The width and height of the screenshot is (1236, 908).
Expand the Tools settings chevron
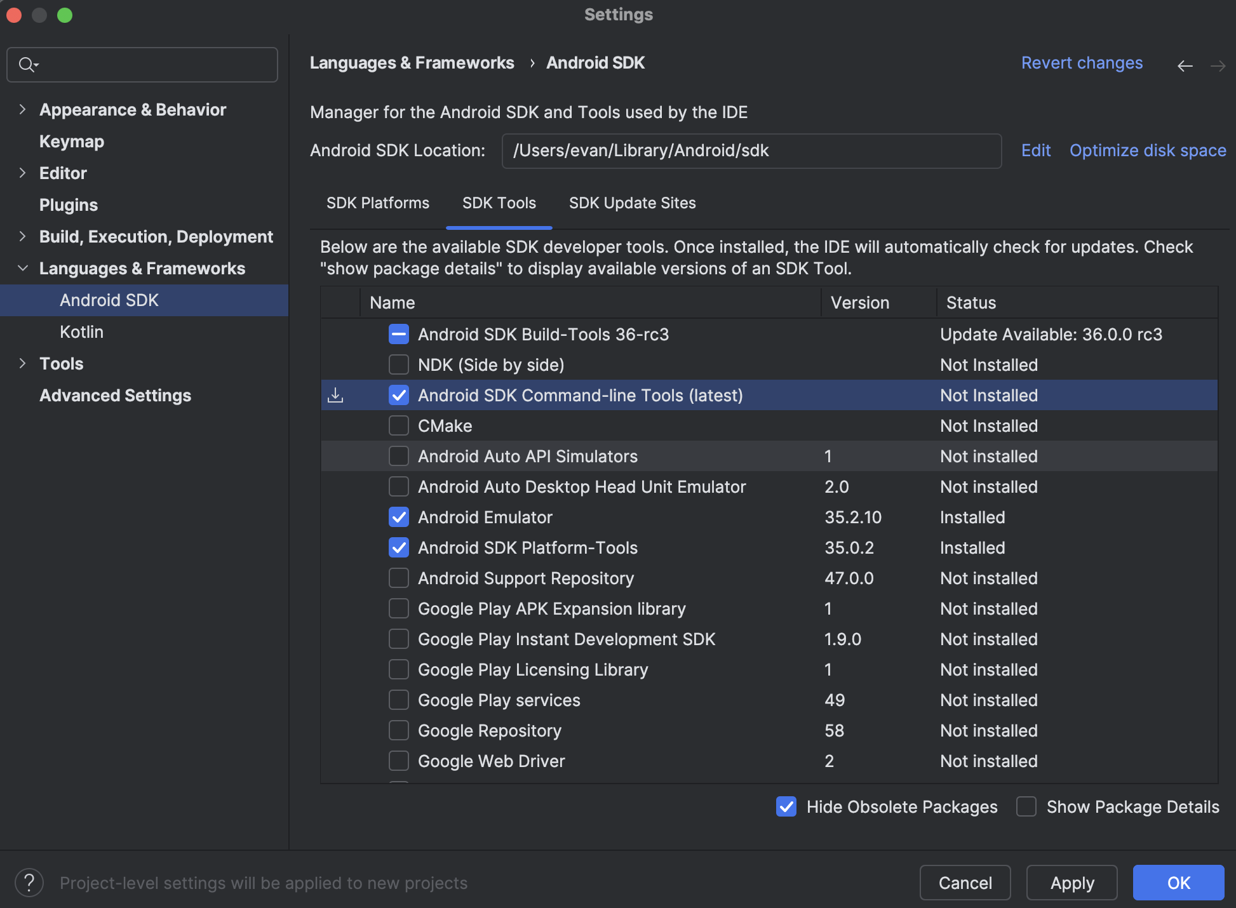click(x=23, y=363)
